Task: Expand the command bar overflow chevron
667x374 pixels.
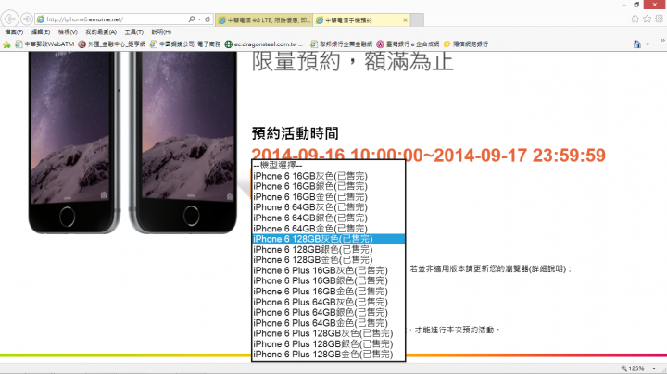Action: click(x=662, y=41)
